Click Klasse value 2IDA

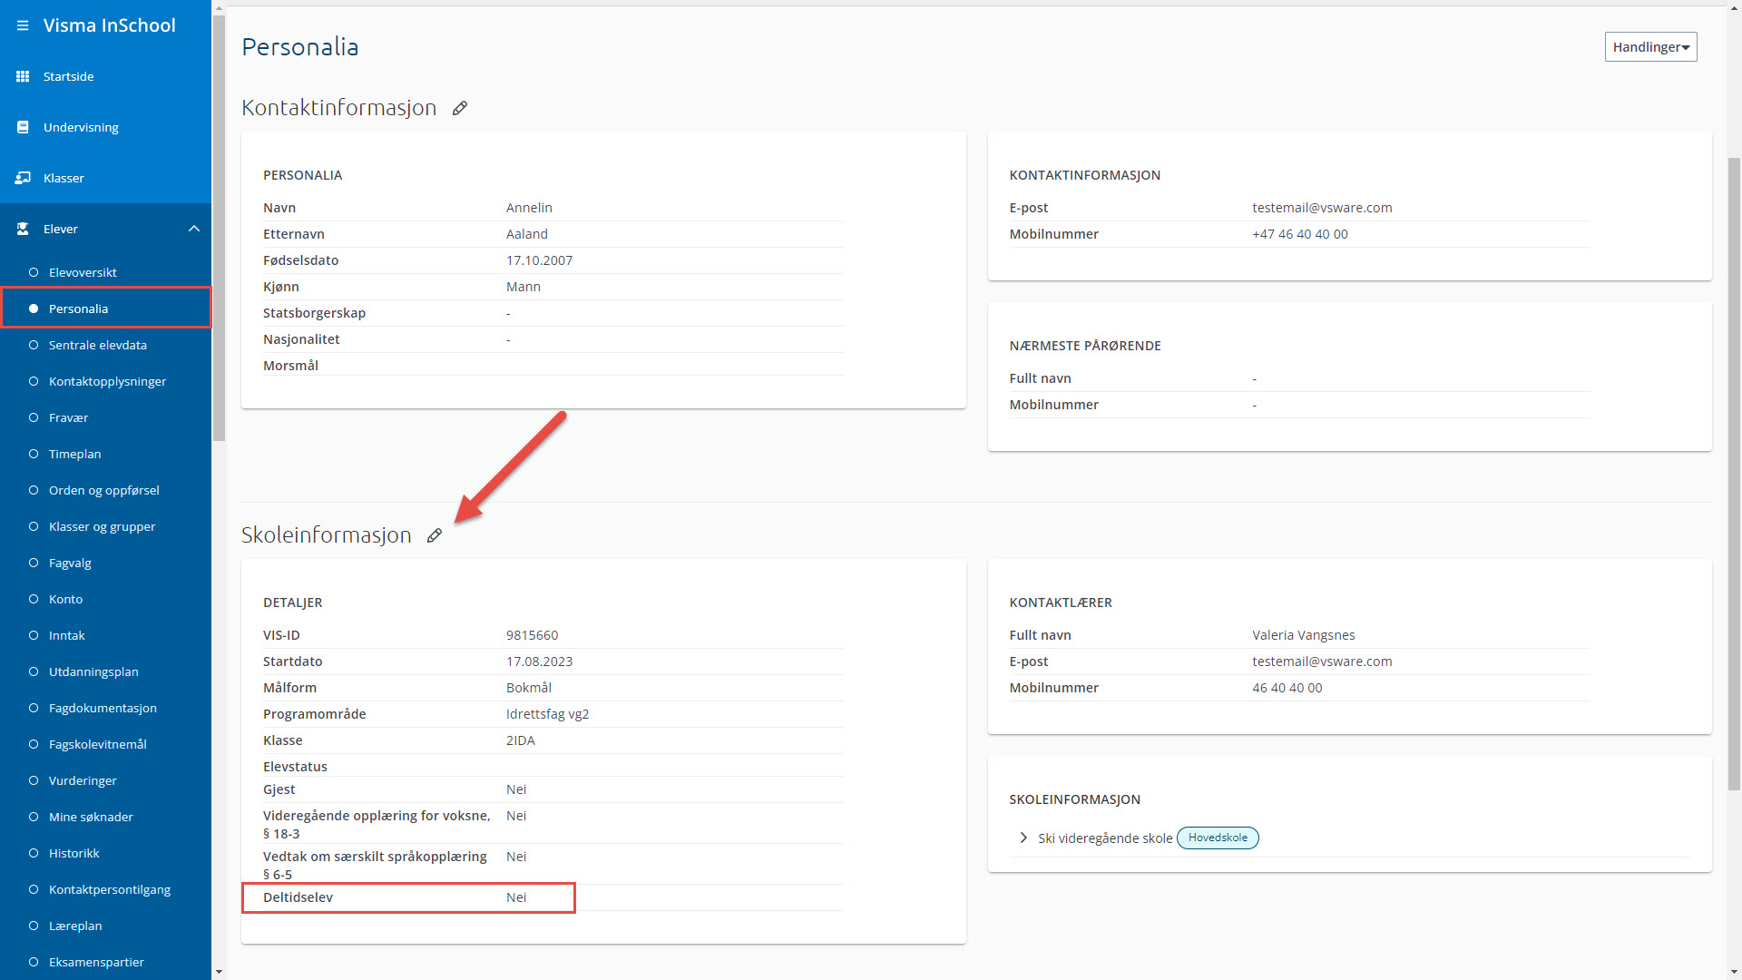pyautogui.click(x=521, y=740)
